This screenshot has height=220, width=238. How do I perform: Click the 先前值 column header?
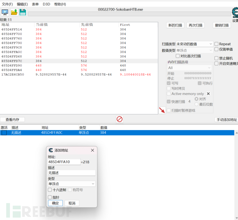(99, 24)
